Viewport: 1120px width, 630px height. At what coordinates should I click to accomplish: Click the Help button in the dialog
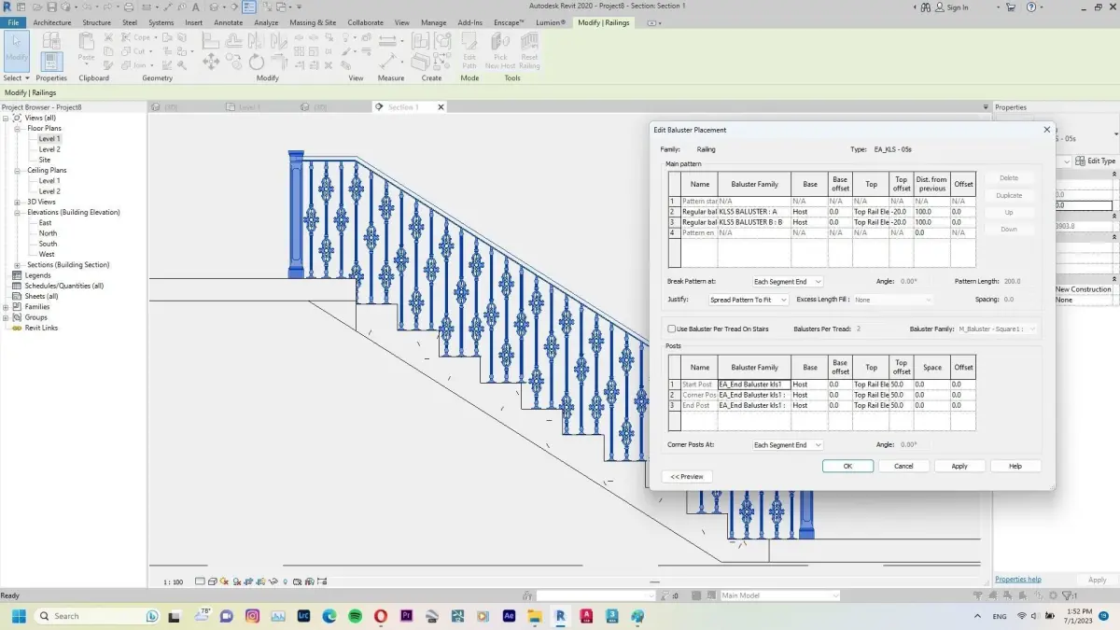[x=1015, y=466]
